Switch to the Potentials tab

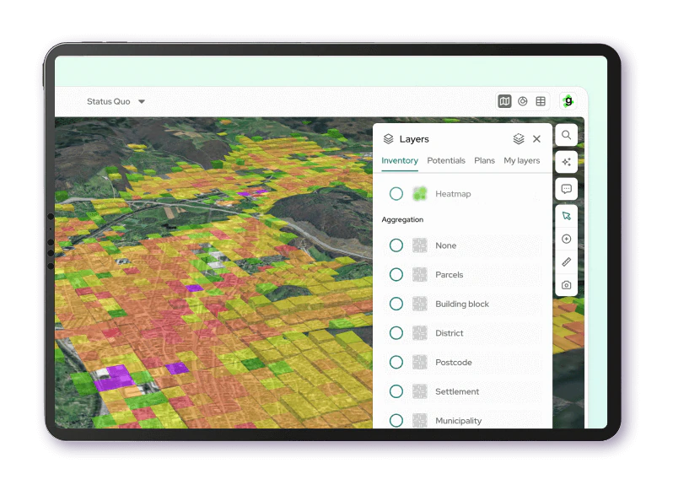(446, 160)
